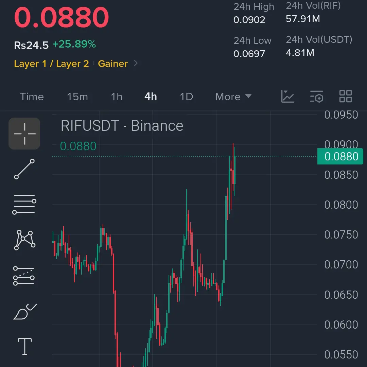Click the large red 0.0880 price
This screenshot has height=367, width=367.
pos(62,17)
